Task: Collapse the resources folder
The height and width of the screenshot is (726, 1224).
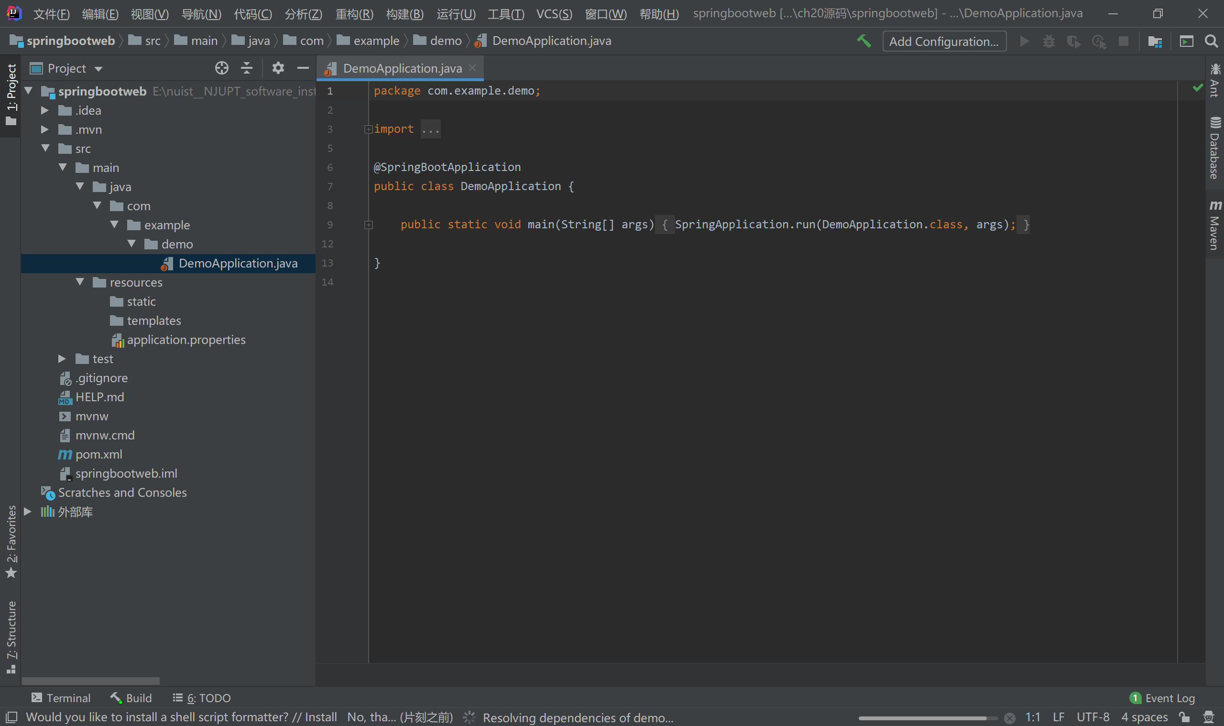Action: pos(80,282)
